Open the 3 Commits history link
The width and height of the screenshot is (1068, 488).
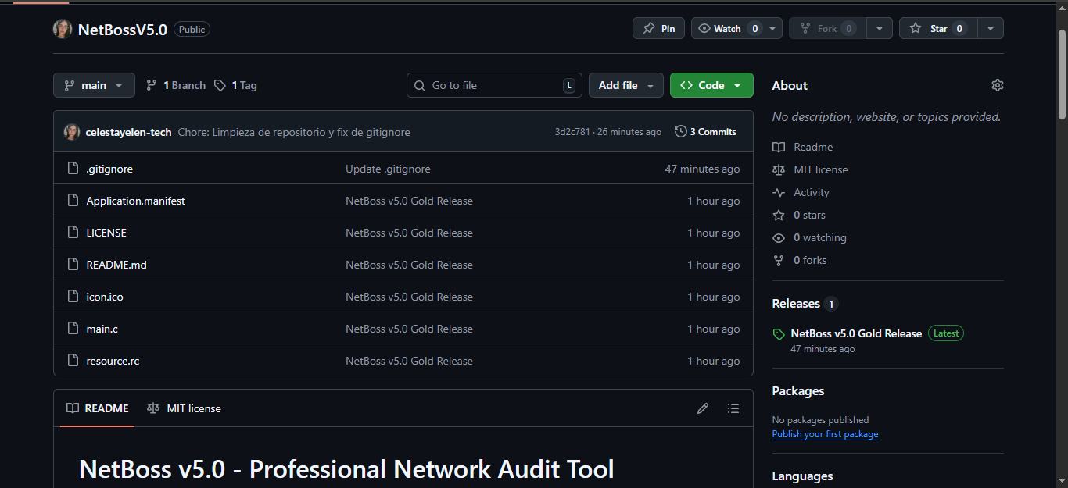point(706,132)
